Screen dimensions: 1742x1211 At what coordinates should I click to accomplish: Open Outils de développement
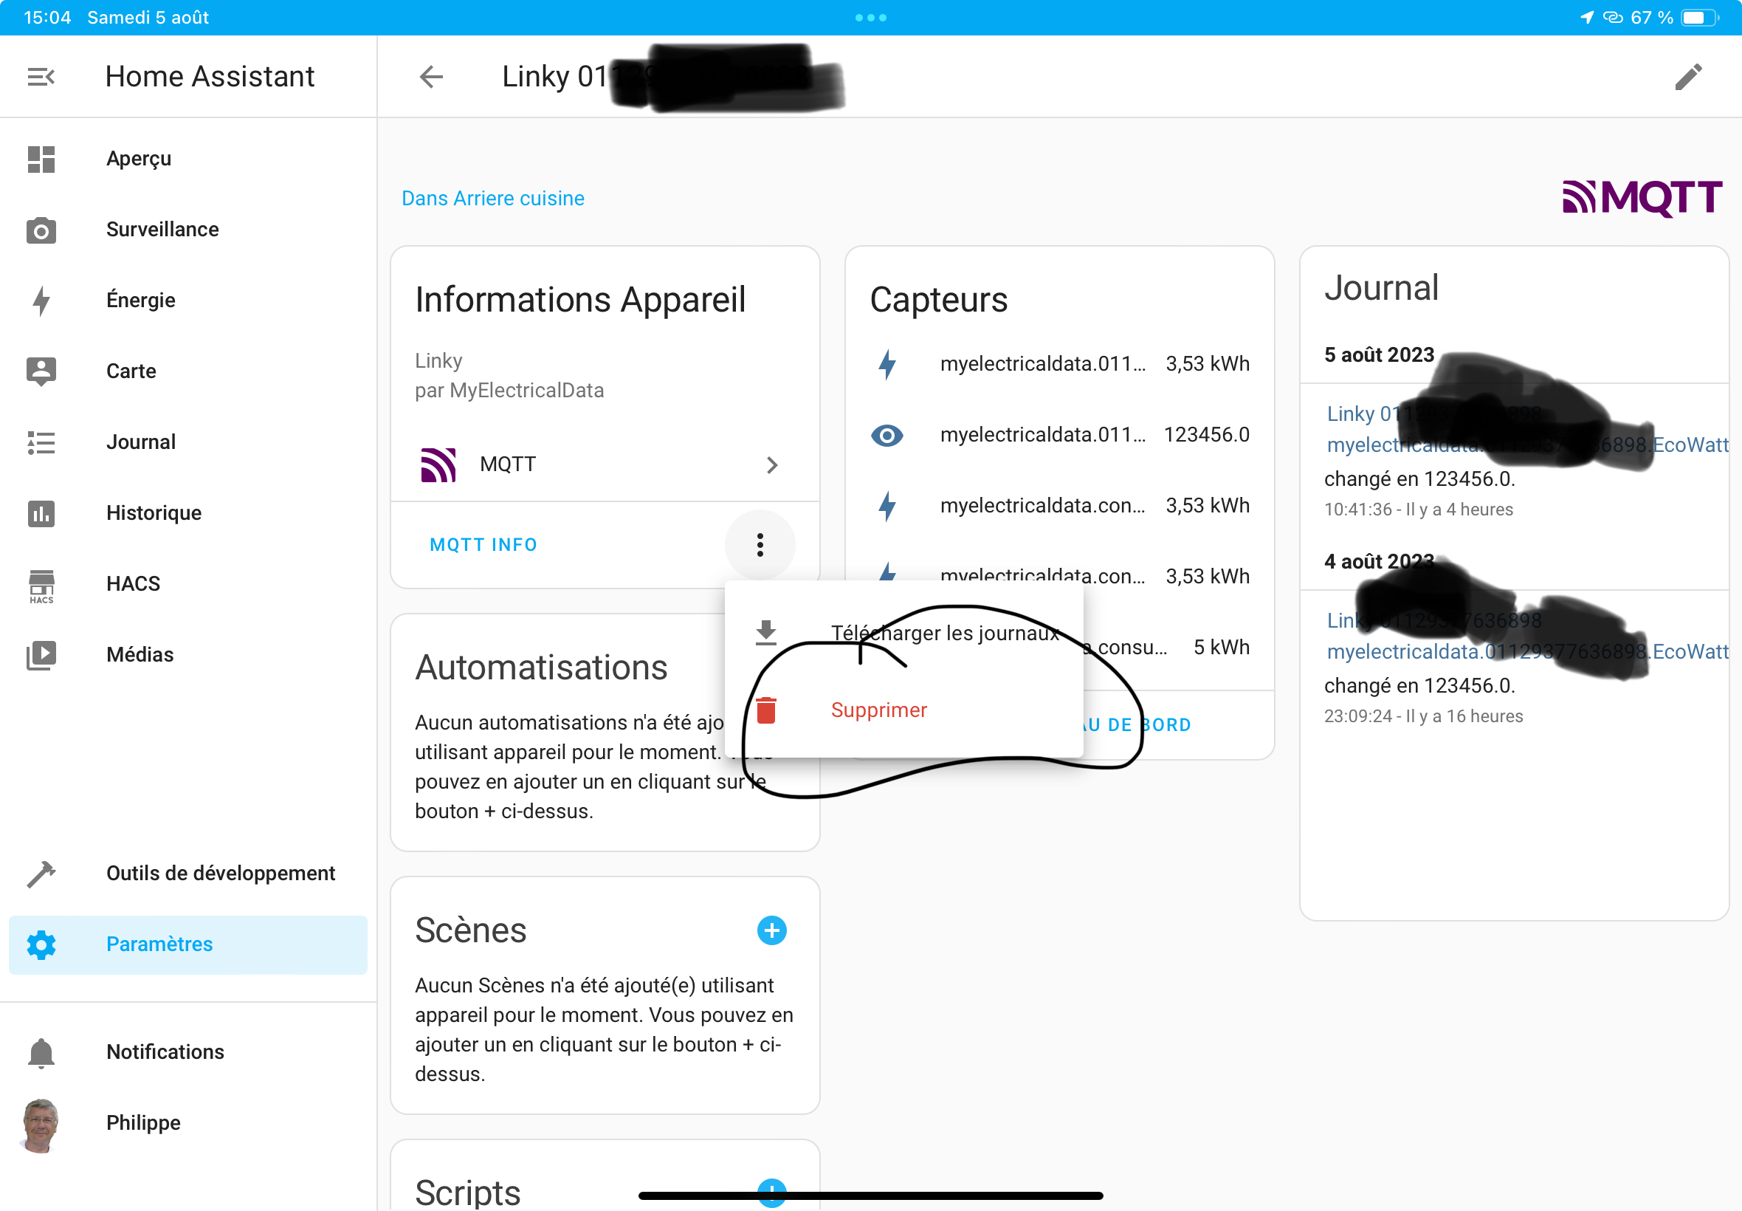pos(220,874)
